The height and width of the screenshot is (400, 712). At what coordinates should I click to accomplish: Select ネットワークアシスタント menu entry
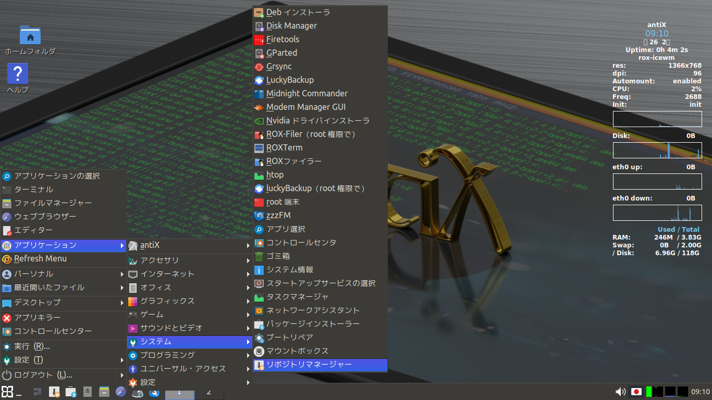[320, 310]
